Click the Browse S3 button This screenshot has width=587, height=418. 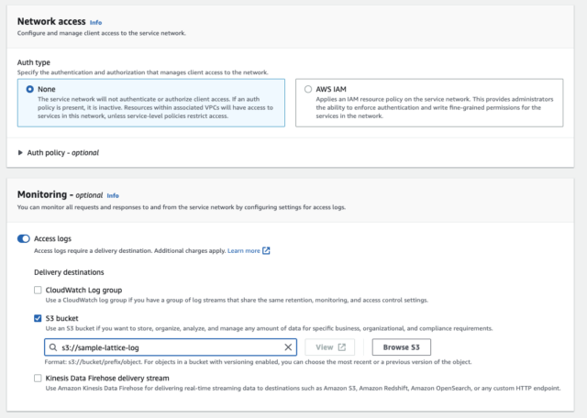[402, 347]
